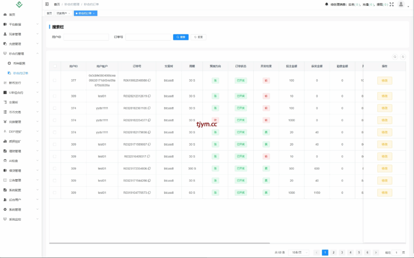Open the 10条/页 page size dropdown
The image size is (414, 258).
tap(300, 252)
